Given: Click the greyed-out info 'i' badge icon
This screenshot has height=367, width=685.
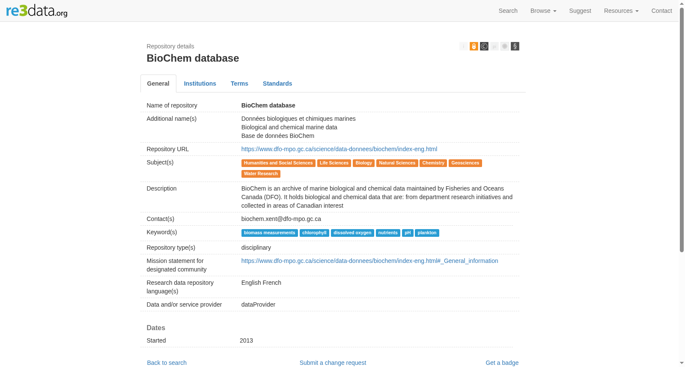Looking at the screenshot, I should click(x=464, y=46).
